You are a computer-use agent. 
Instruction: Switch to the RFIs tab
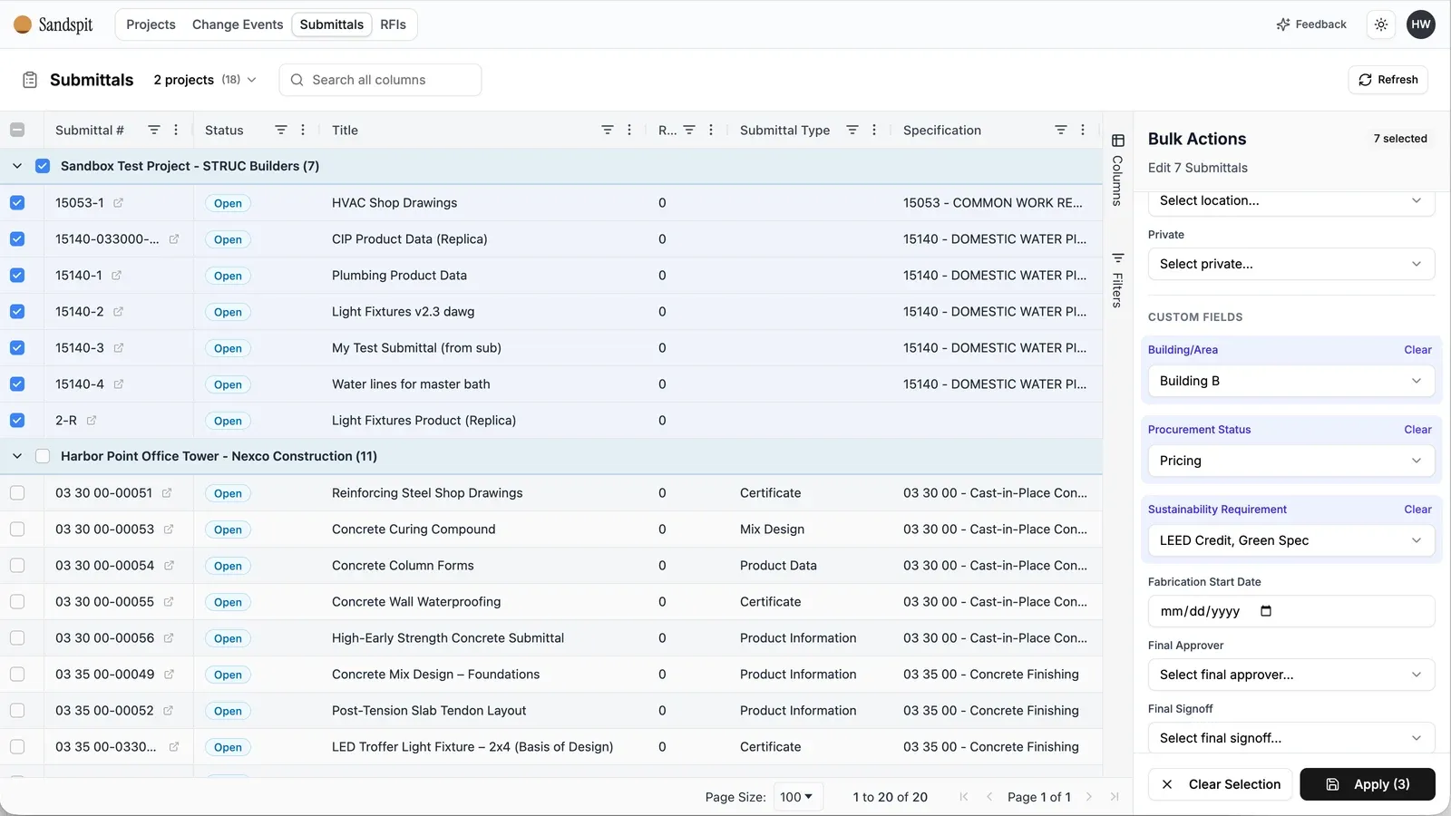pos(393,24)
